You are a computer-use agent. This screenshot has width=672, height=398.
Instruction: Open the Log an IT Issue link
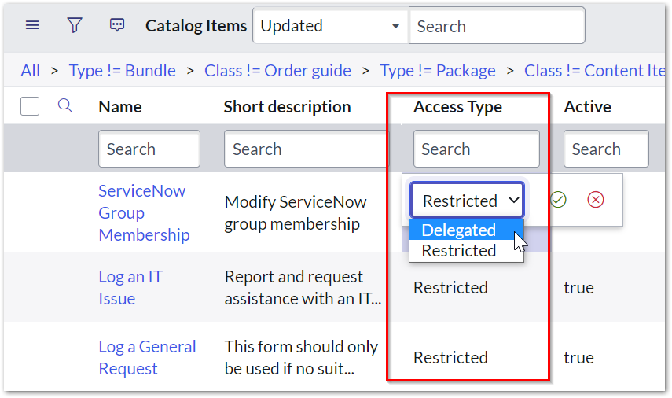[130, 287]
